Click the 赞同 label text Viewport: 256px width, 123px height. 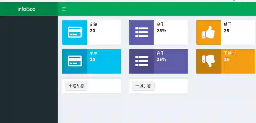(x=227, y=24)
